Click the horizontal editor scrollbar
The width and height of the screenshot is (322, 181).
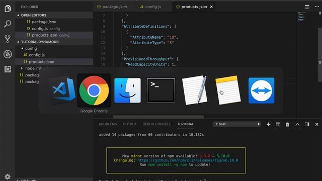[158, 117]
